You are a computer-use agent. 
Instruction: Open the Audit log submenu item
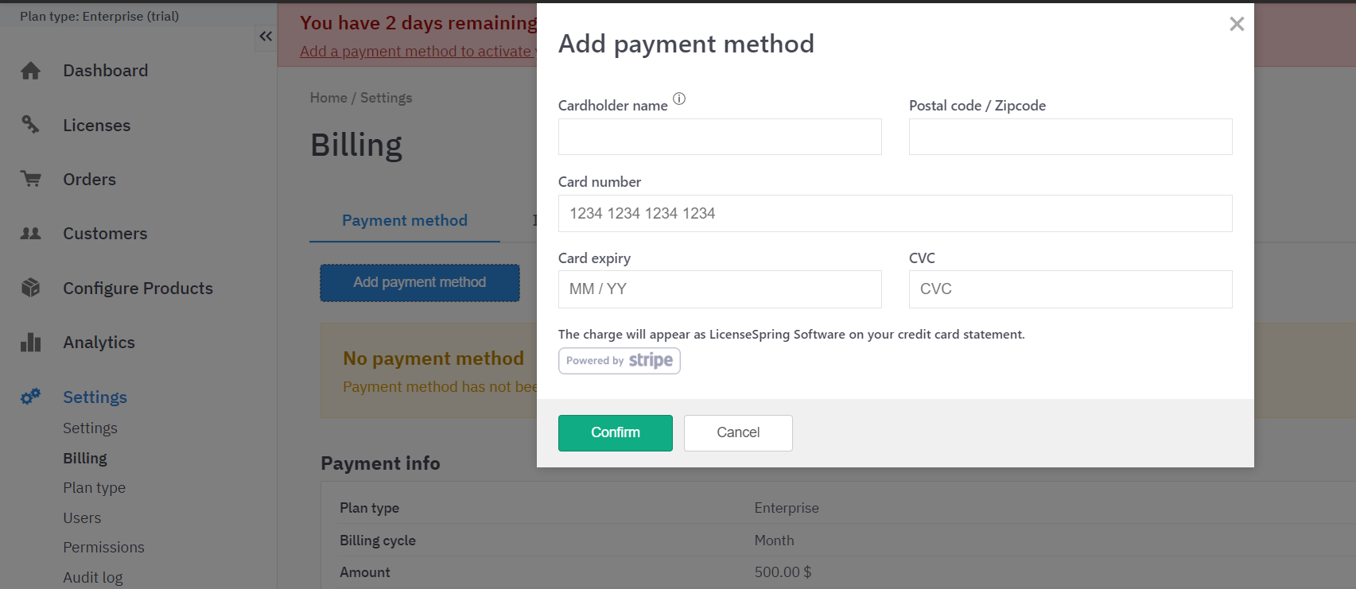click(x=93, y=578)
